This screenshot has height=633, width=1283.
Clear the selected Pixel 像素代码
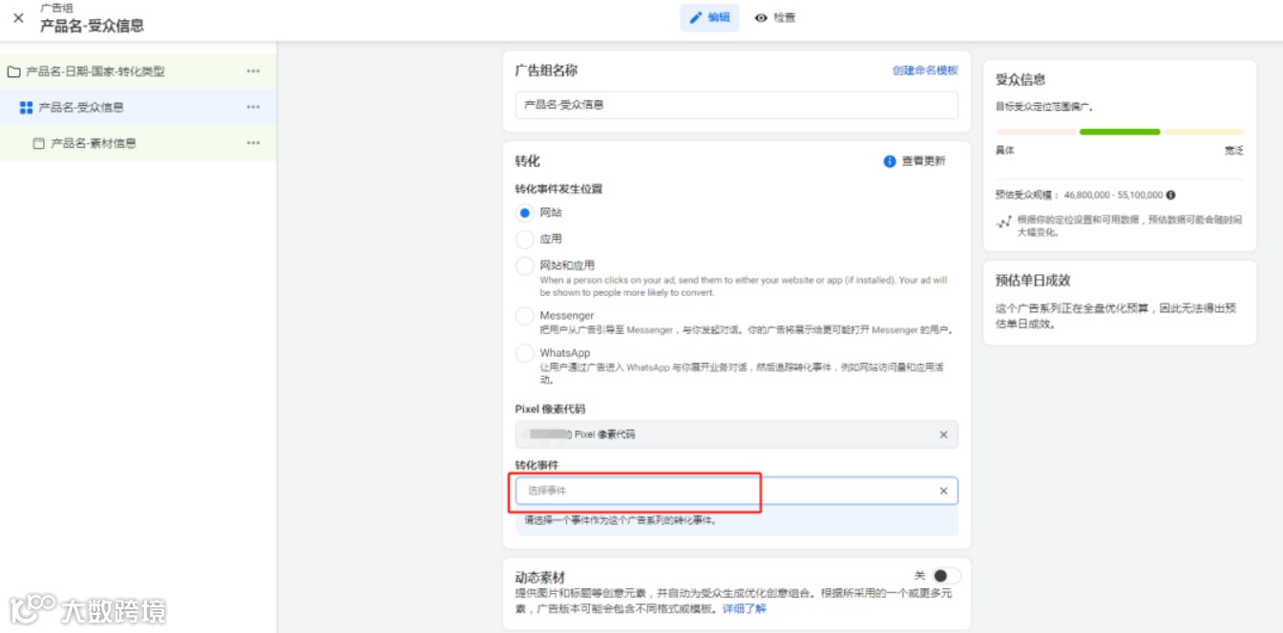click(x=944, y=434)
